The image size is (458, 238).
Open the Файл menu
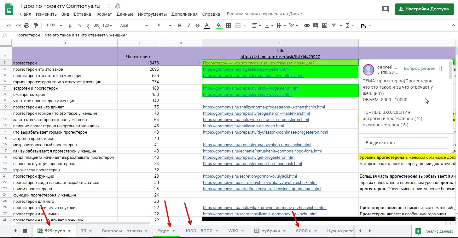point(26,14)
